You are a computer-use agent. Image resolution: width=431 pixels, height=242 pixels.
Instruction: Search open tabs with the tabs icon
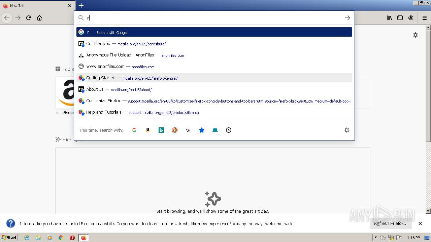pos(215,130)
